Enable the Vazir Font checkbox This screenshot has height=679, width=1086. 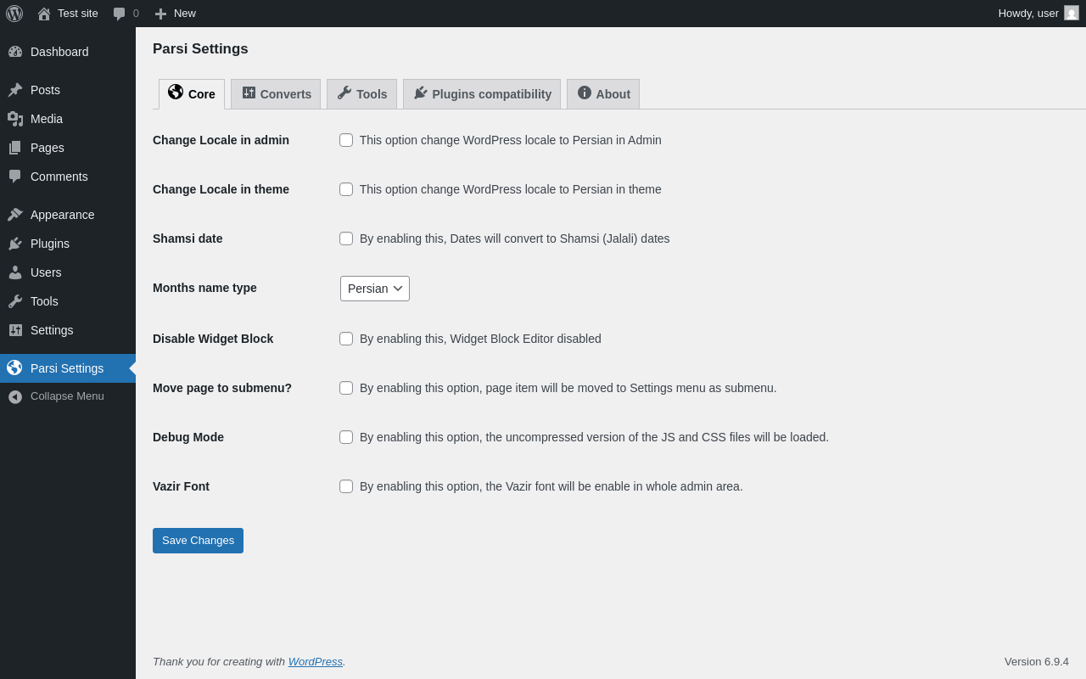346,486
